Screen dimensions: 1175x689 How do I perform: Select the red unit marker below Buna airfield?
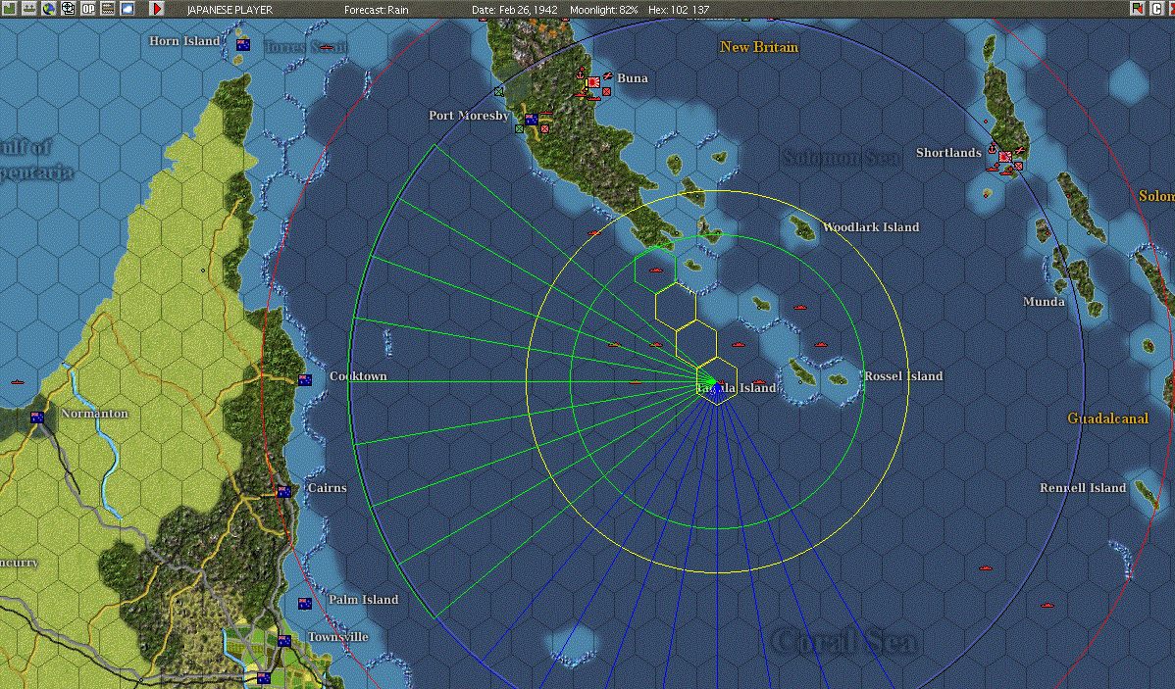click(x=606, y=92)
